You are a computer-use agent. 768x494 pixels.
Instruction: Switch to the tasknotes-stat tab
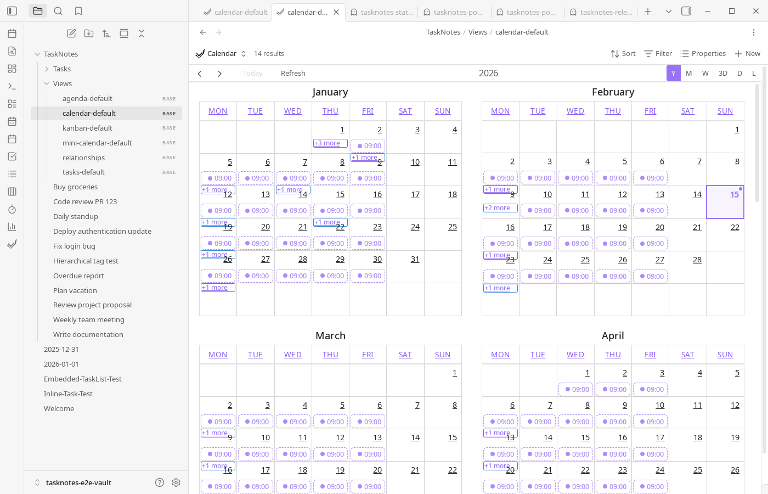point(382,12)
